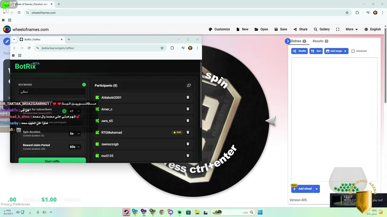Click the green keyword info icon
The image size is (387, 217).
coord(84,85)
